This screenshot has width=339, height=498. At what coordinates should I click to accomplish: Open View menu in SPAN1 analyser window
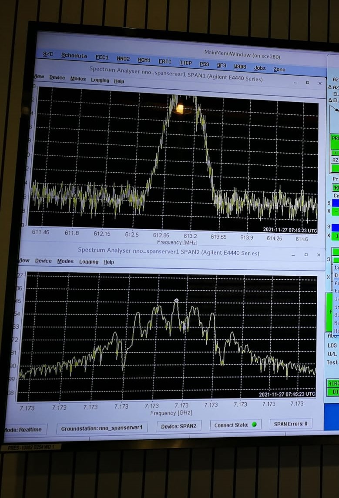coord(39,77)
